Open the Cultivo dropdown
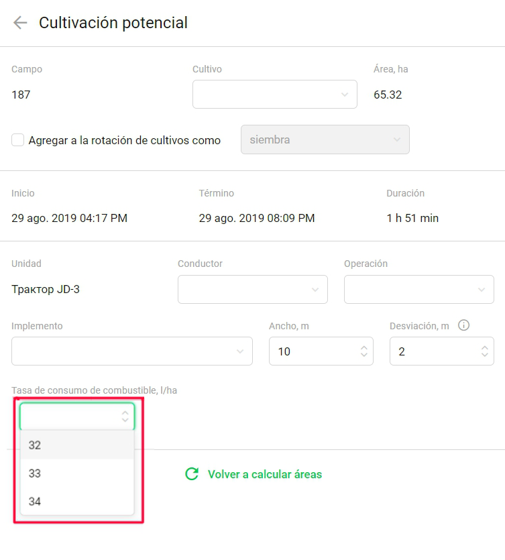Image resolution: width=505 pixels, height=560 pixels. coord(275,94)
